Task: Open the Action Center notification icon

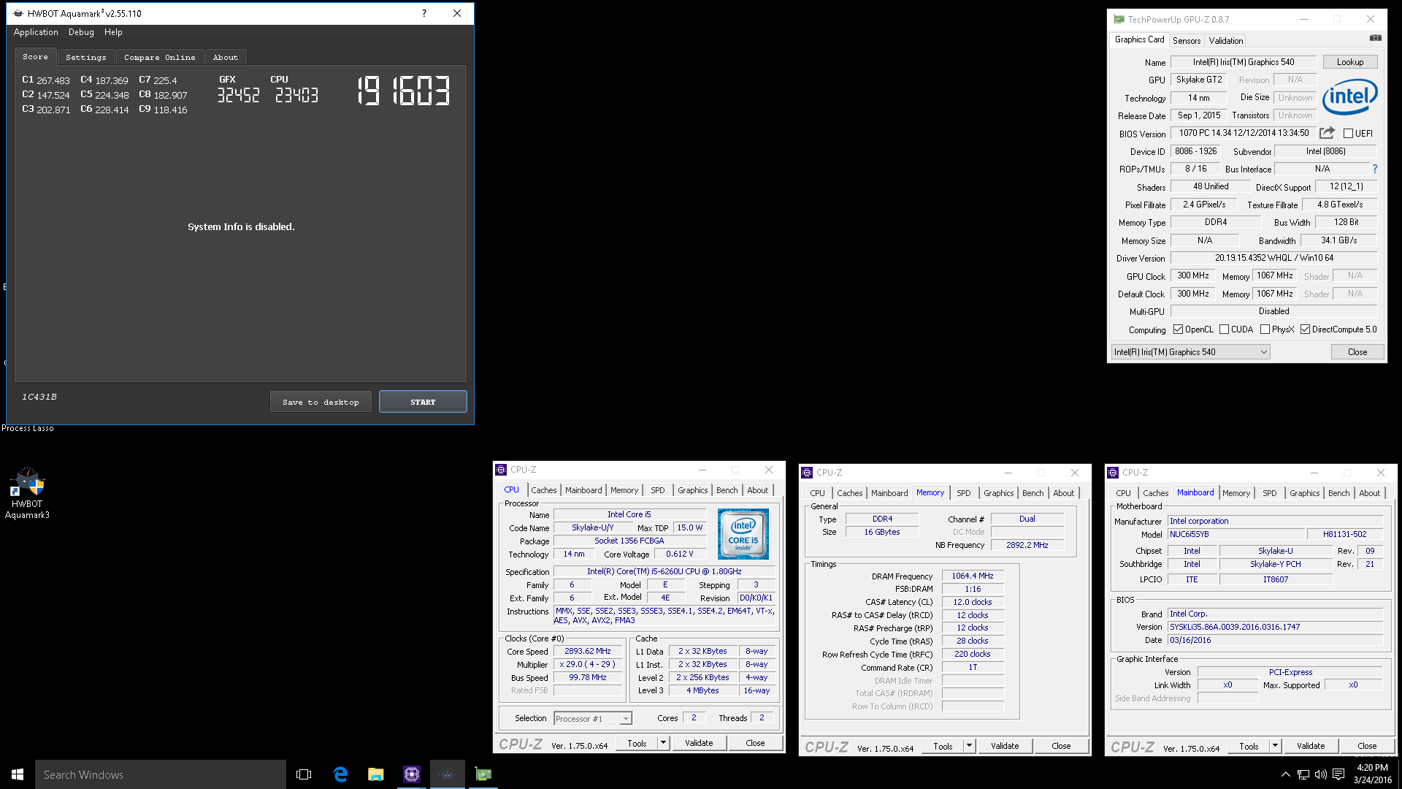Action: click(x=1338, y=774)
